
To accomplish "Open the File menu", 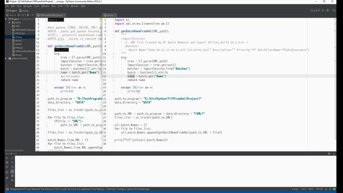I will click(x=7, y=6).
